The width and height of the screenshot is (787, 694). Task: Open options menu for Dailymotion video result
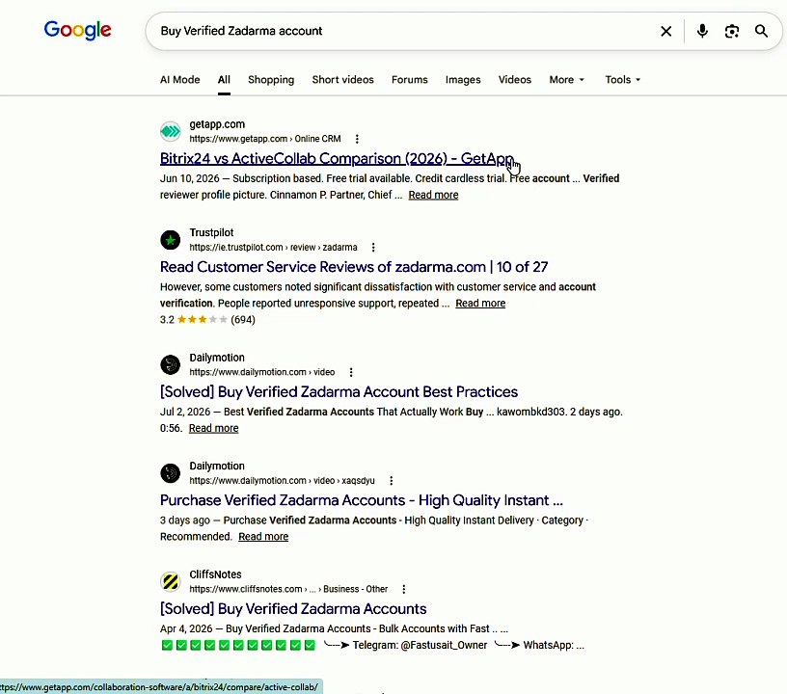[351, 372]
